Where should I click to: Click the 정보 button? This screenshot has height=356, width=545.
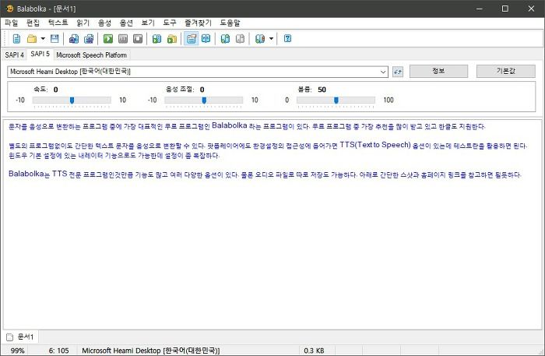(x=438, y=71)
